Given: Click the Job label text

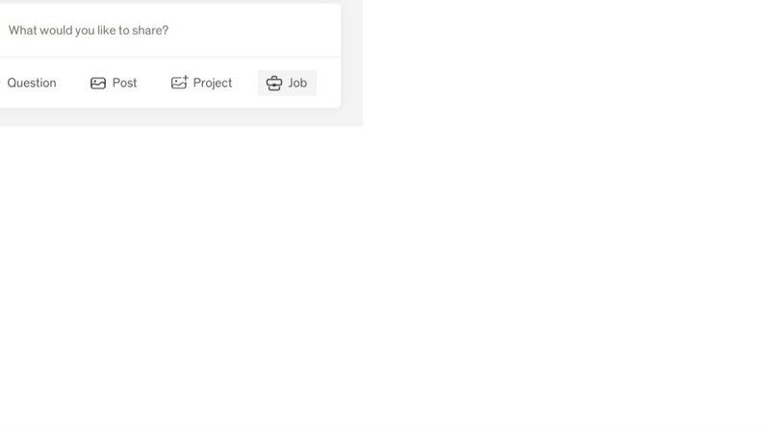Looking at the screenshot, I should pyautogui.click(x=297, y=83).
